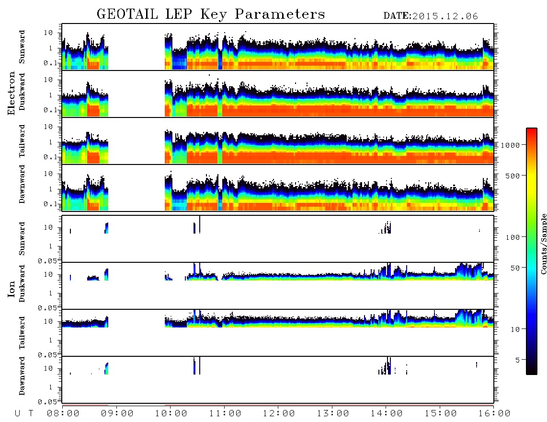Image resolution: width=547 pixels, height=422 pixels.
Task: Click the "08:00" time tick label
Action: pyautogui.click(x=63, y=414)
